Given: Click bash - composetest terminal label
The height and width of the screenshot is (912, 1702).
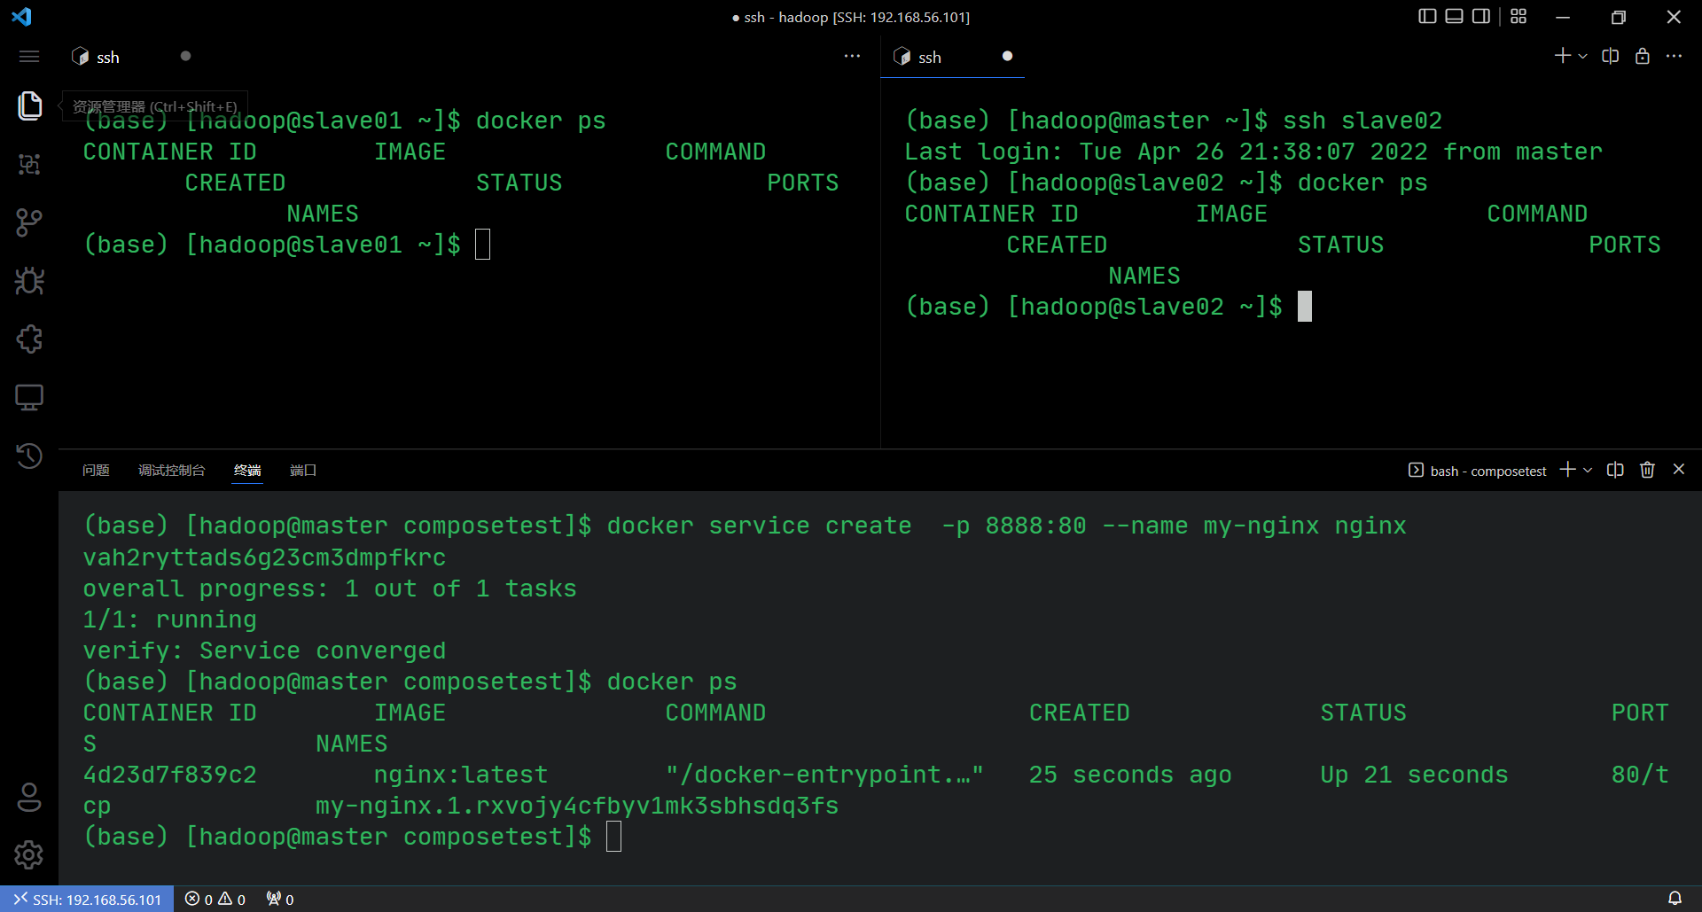Looking at the screenshot, I should 1478,471.
